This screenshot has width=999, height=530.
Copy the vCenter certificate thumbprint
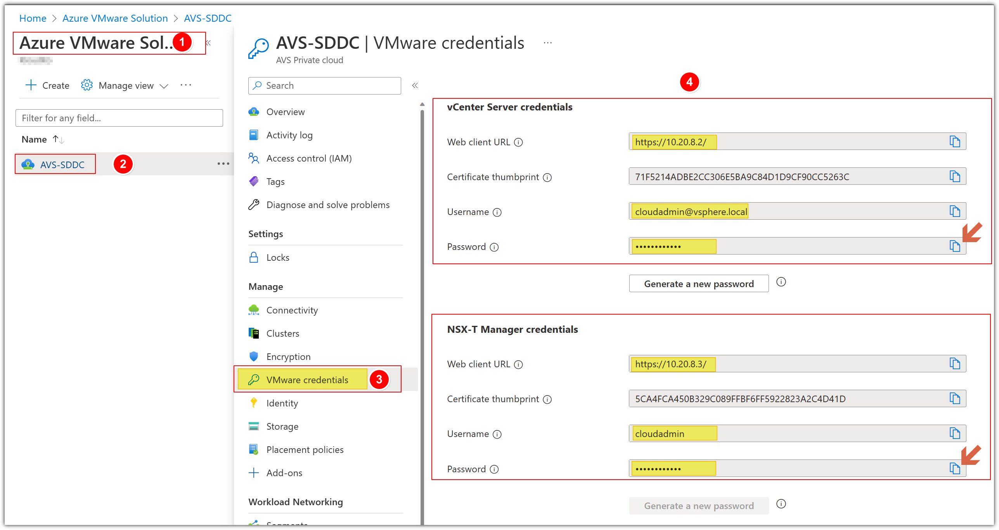(x=956, y=176)
